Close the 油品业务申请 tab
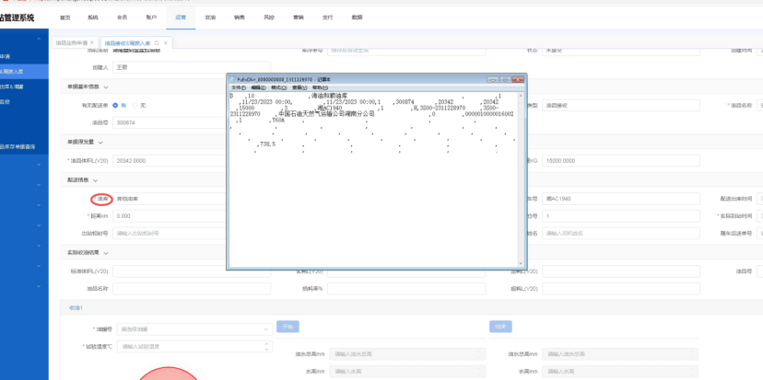Viewport: 763px width, 380px height. [x=94, y=42]
